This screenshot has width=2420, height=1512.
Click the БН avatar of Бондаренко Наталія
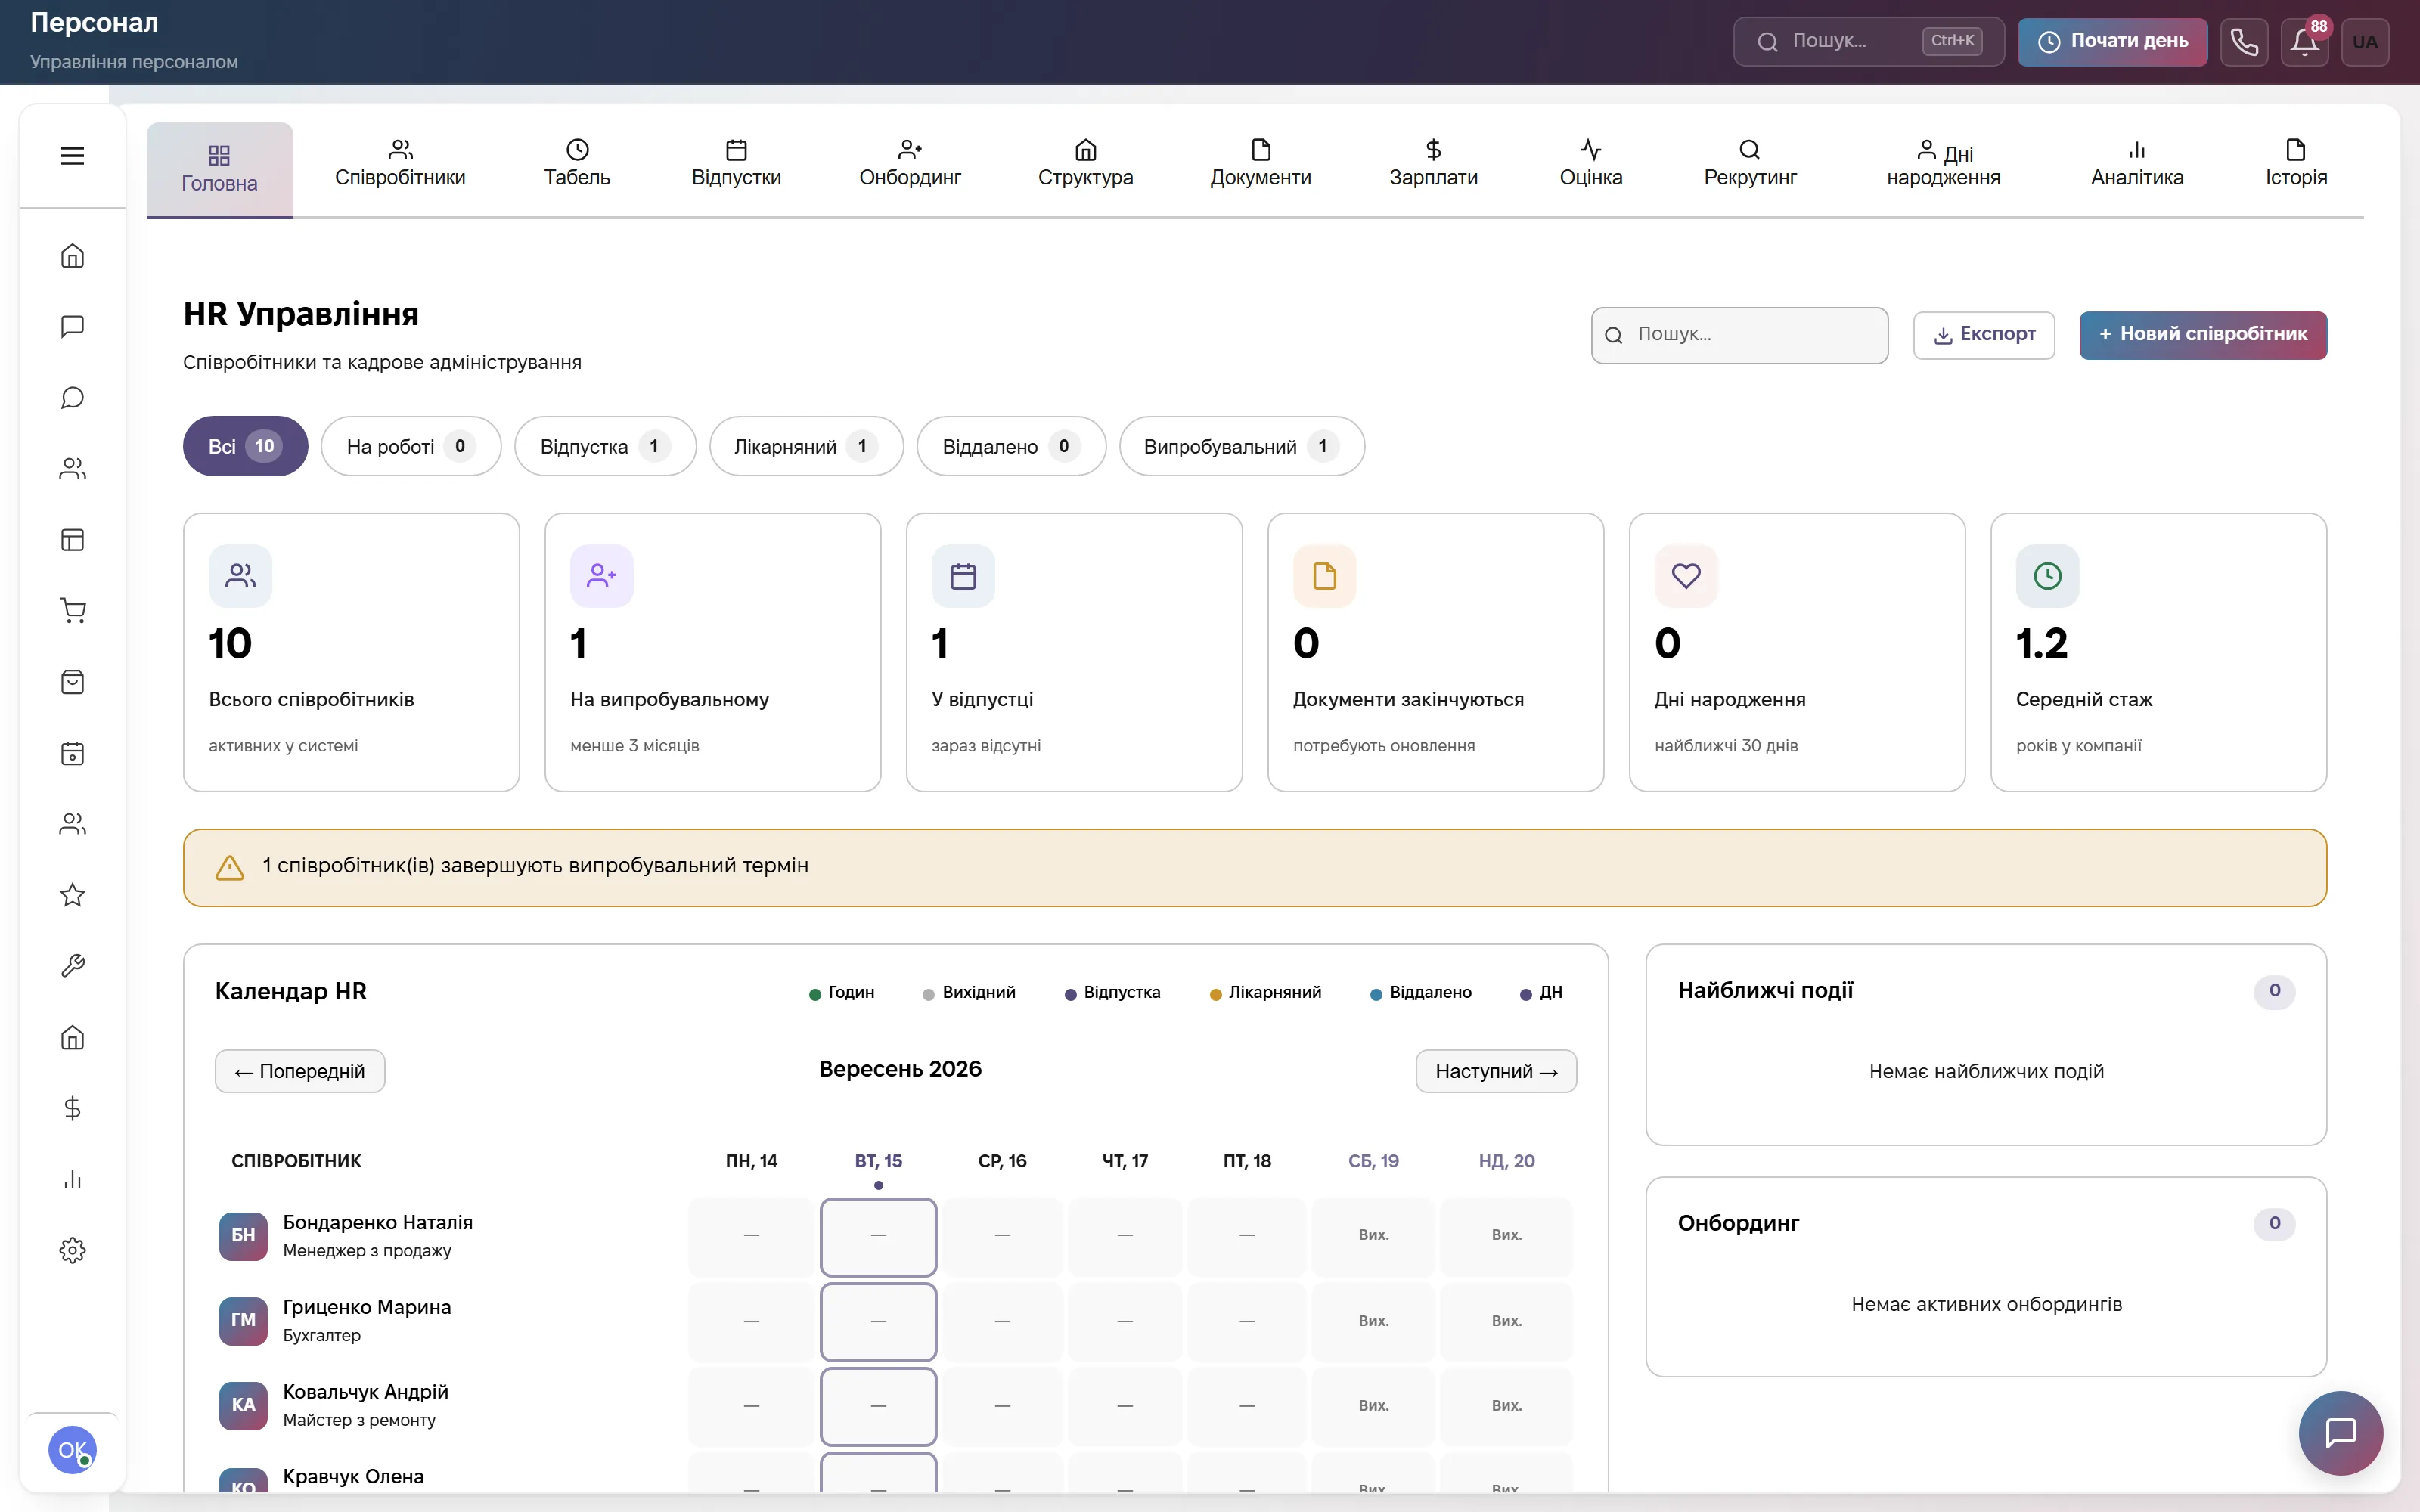click(243, 1236)
